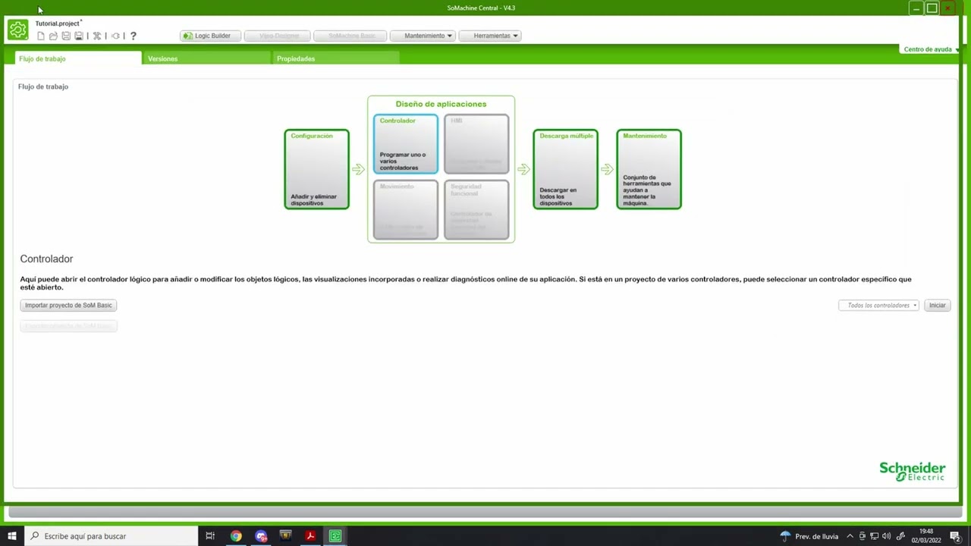The image size is (971, 546).
Task: Click the Save As floppy icon
Action: 78,36
